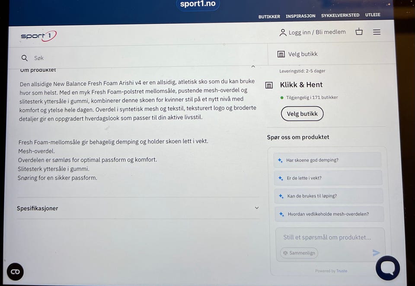The height and width of the screenshot is (286, 415).
Task: Open the hamburger menu icon
Action: (x=377, y=32)
